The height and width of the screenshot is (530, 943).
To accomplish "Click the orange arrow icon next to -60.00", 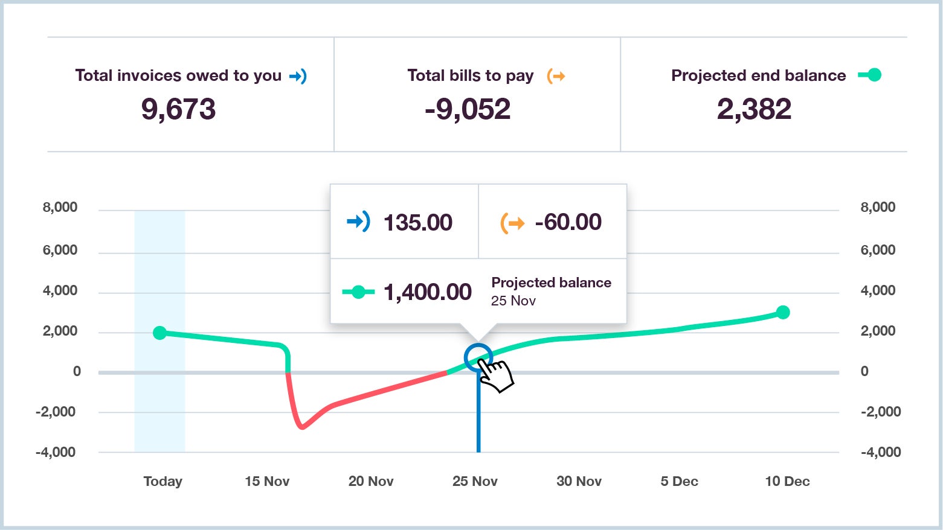I will [x=513, y=222].
